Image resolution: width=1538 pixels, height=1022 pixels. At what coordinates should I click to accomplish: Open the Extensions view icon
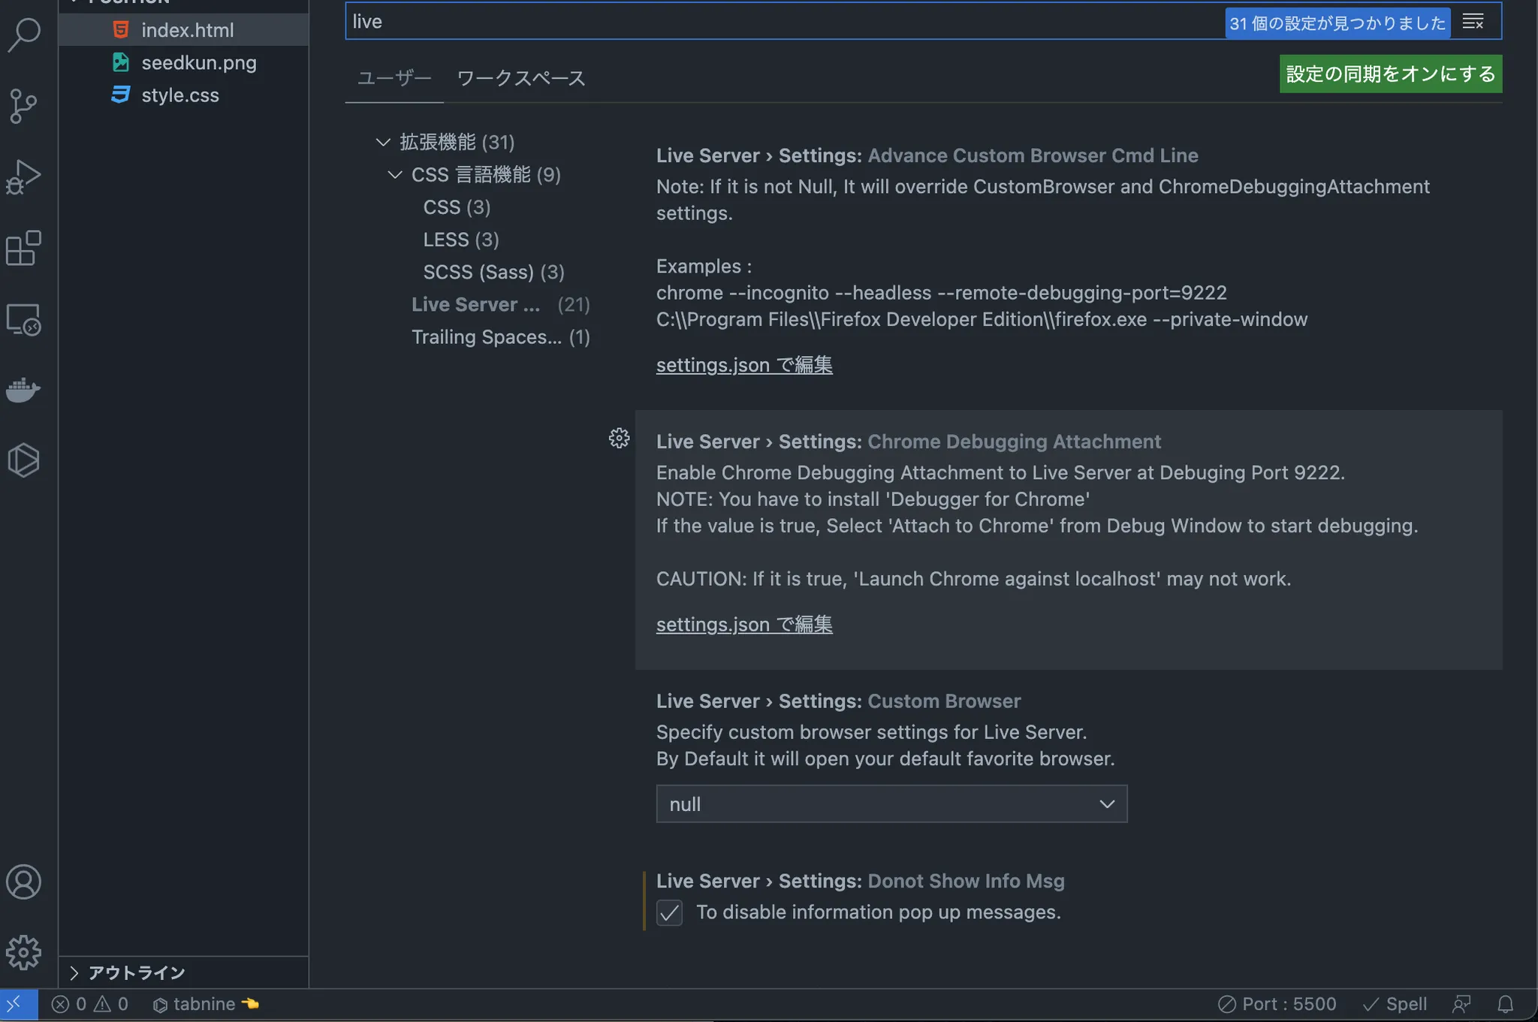(x=24, y=249)
